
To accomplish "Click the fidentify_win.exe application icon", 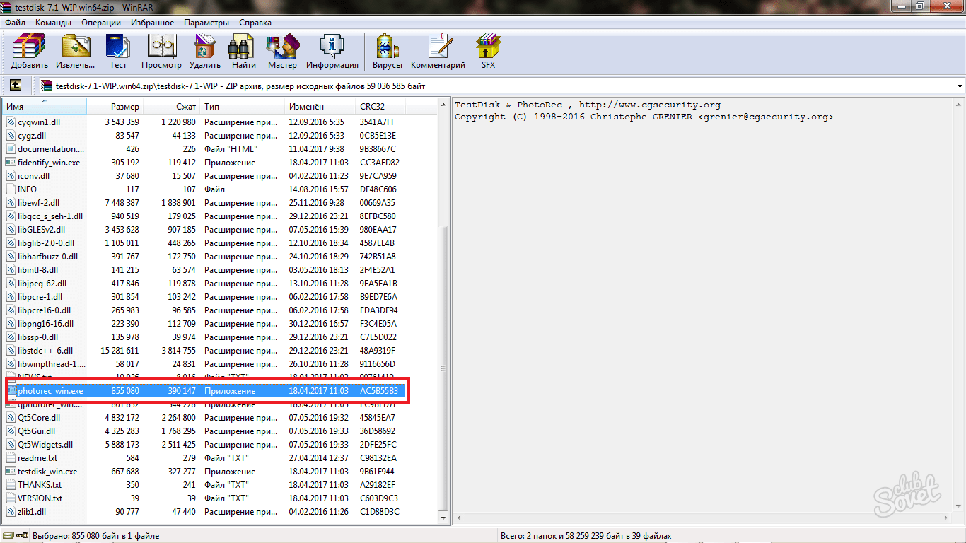I will pyautogui.click(x=11, y=162).
